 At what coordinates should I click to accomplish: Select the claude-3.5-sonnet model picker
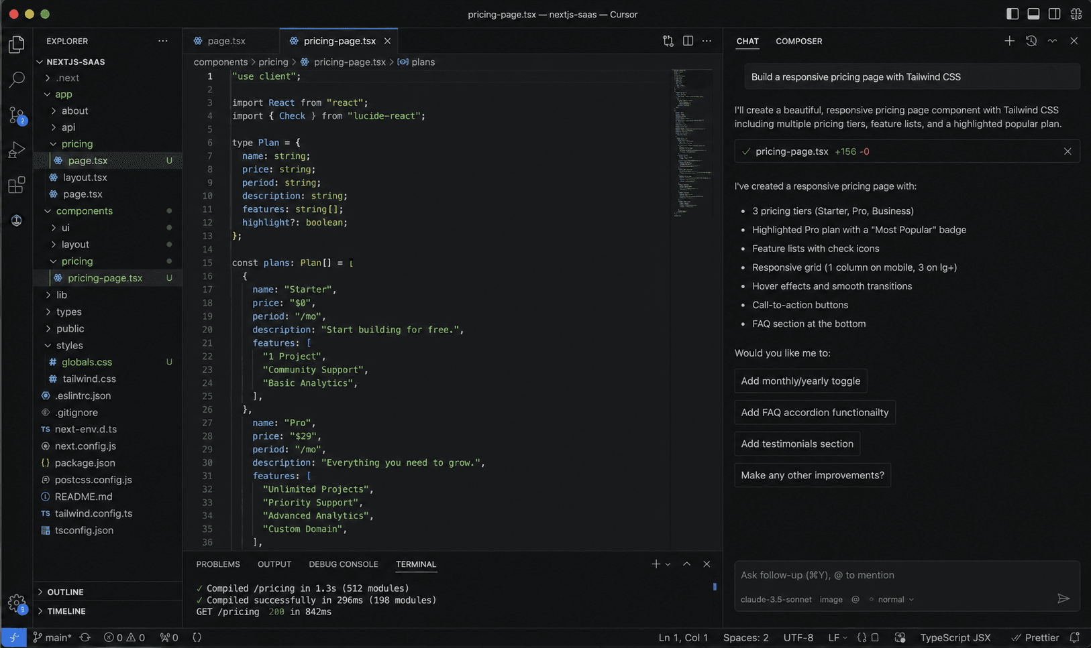(776, 600)
